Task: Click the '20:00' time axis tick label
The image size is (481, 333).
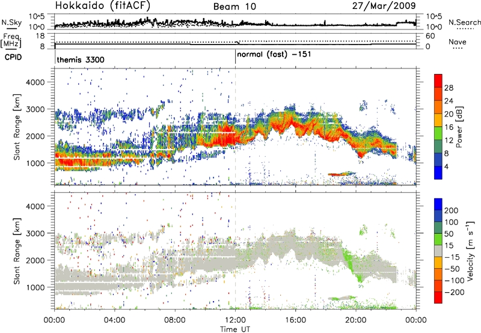Action: [356, 320]
